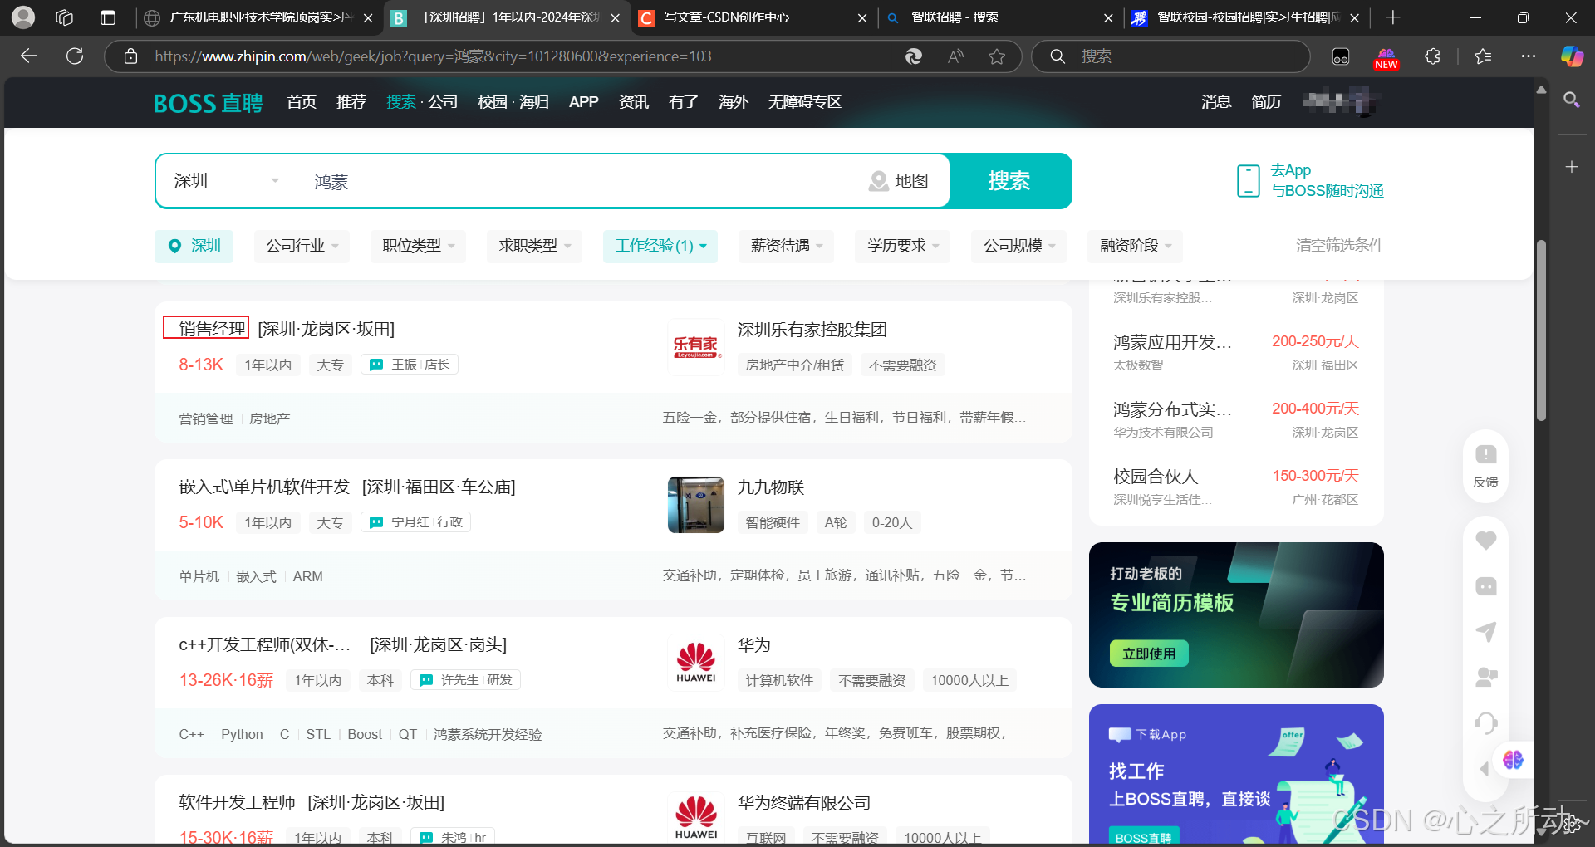Open 校园合伙人 sidebar job
1595x847 pixels.
[x=1156, y=477]
